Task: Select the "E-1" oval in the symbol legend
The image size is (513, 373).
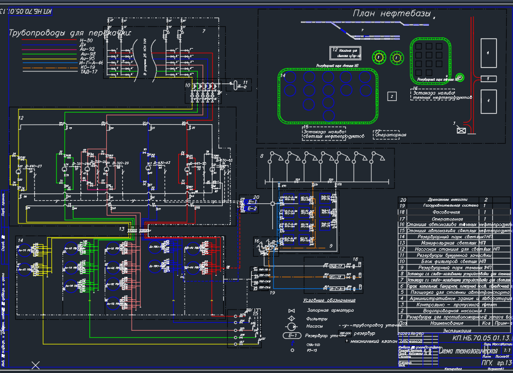Action: [292, 335]
